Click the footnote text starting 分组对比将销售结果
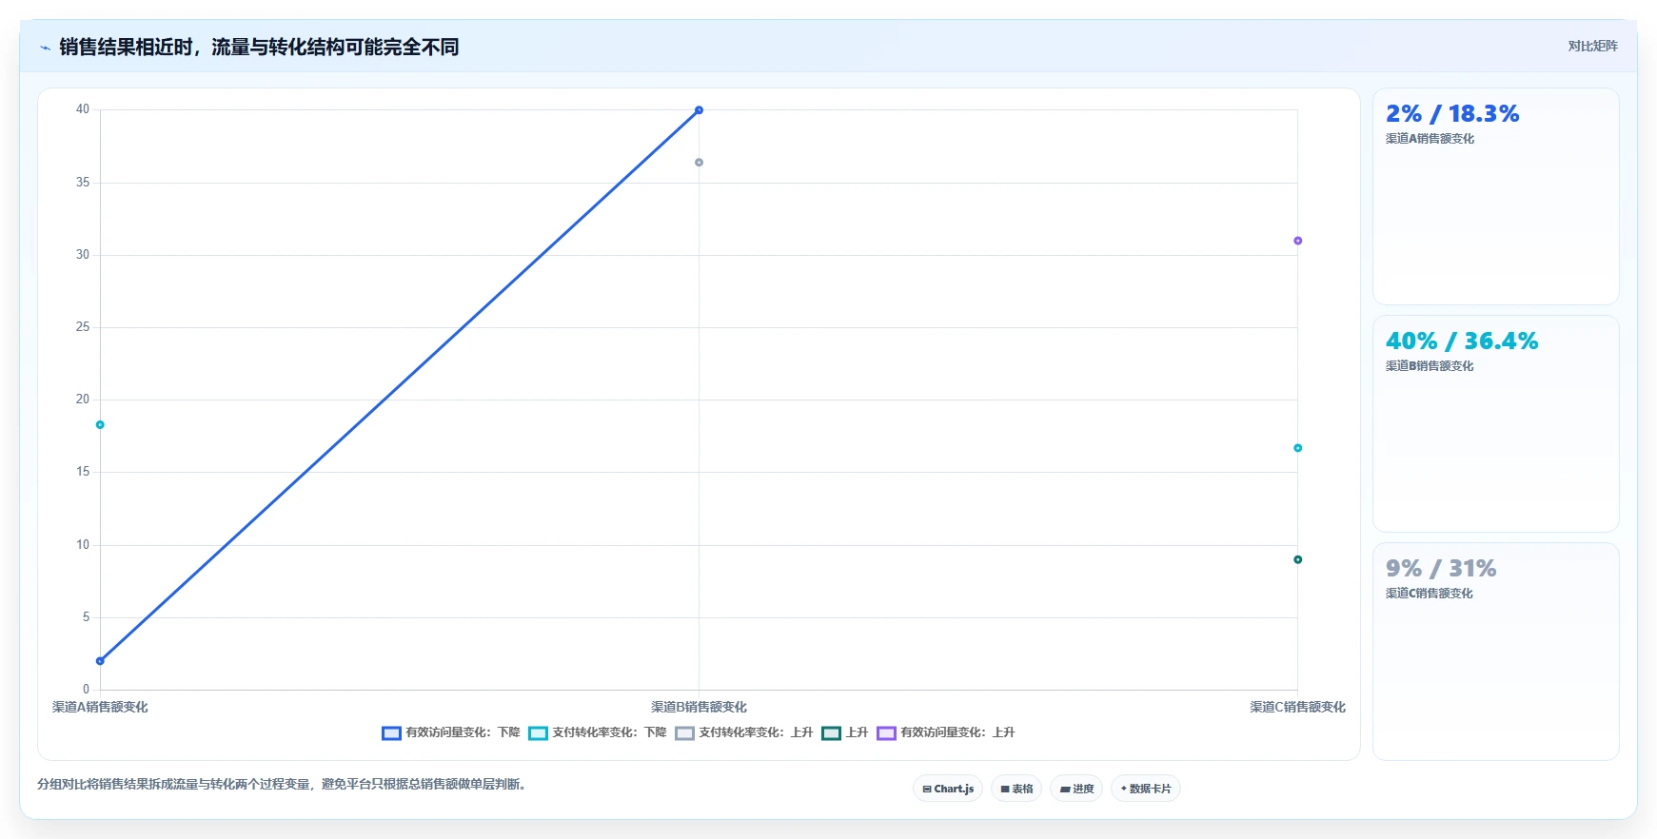The width and height of the screenshot is (1657, 839). click(284, 785)
